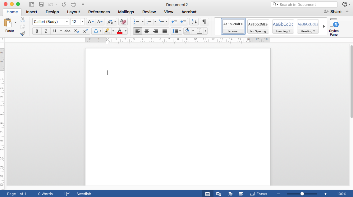Click the spelling proofing book icon

click(x=67, y=194)
